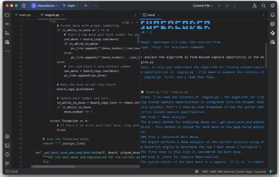The height and width of the screenshot is (177, 279).
Task: Open the Services run icon in left sidebar
Action: (x=7, y=136)
